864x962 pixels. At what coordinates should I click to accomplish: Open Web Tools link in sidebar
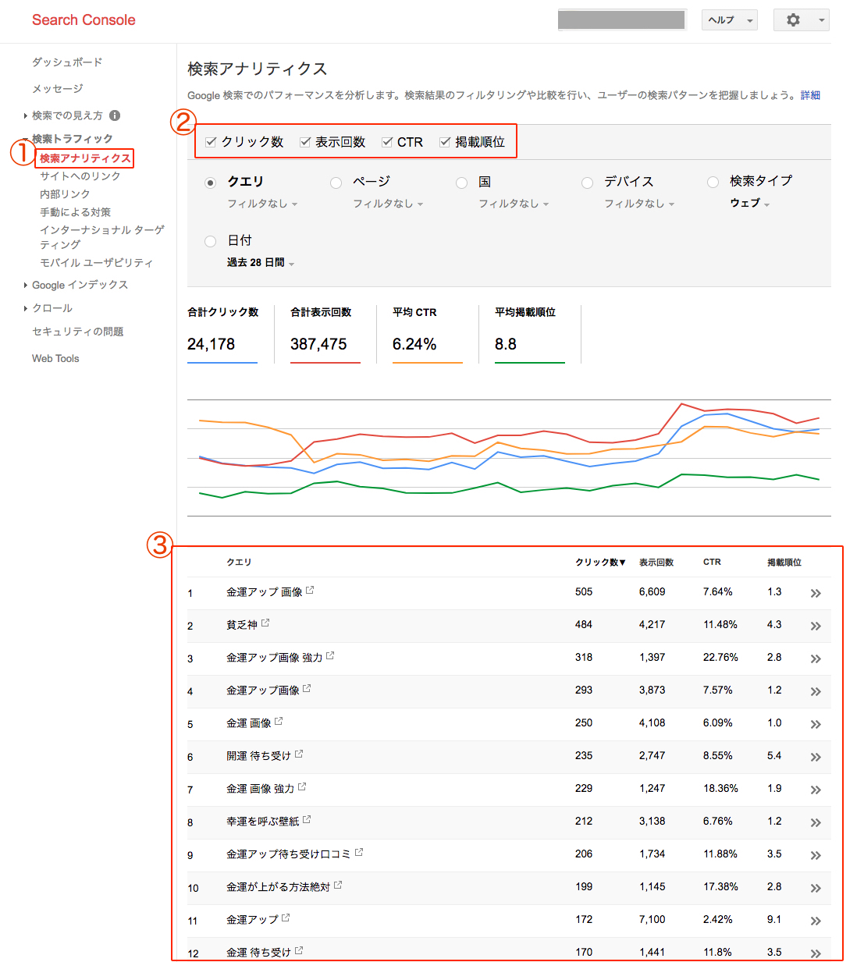click(55, 359)
